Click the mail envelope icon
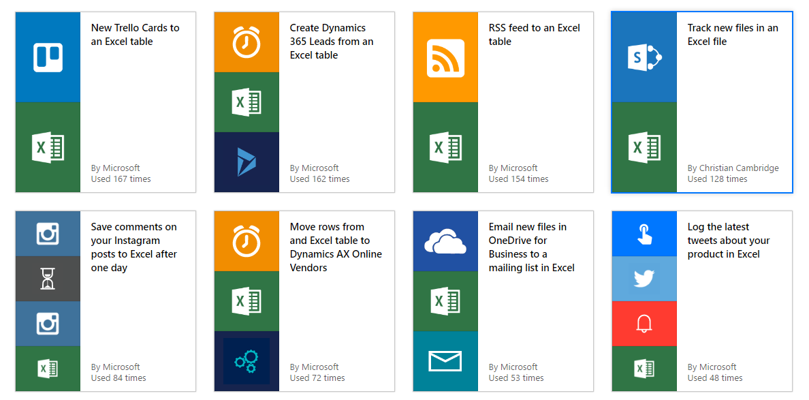The width and height of the screenshot is (809, 400). [x=446, y=360]
